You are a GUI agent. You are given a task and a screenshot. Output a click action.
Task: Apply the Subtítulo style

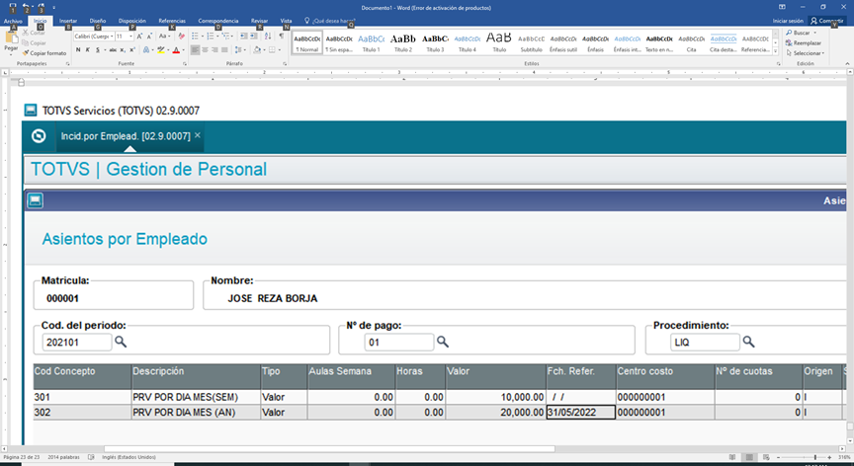pyautogui.click(x=531, y=41)
